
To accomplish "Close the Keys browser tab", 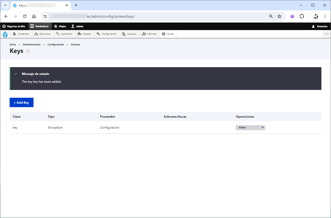I will click(67, 5).
